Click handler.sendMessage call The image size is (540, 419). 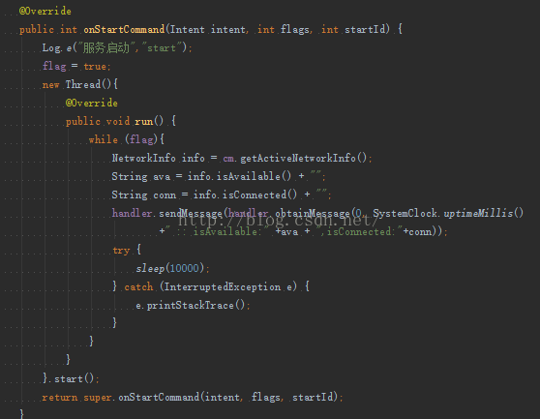[x=167, y=213]
